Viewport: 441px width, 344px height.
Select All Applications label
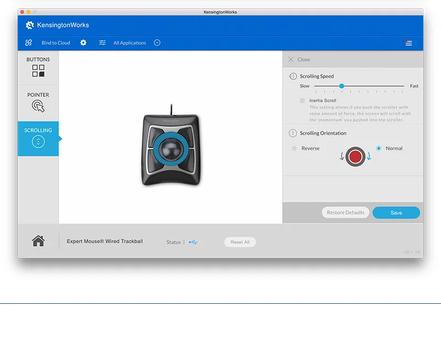(130, 43)
